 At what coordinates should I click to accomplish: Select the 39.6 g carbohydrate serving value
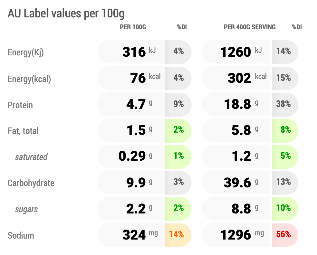237,183
